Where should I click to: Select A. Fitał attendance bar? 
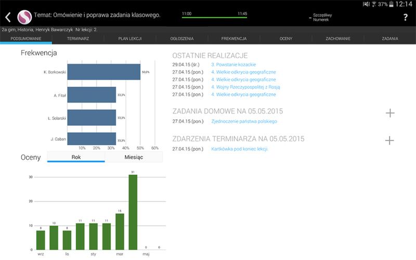point(92,95)
